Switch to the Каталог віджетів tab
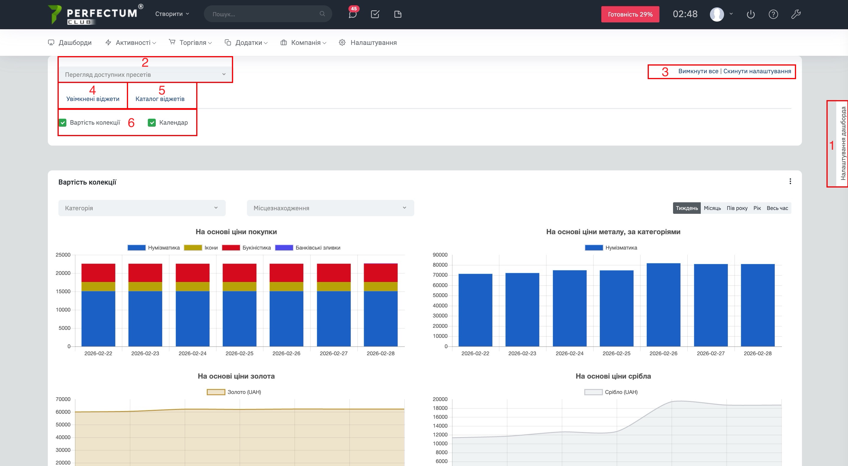848x466 pixels. coord(160,99)
